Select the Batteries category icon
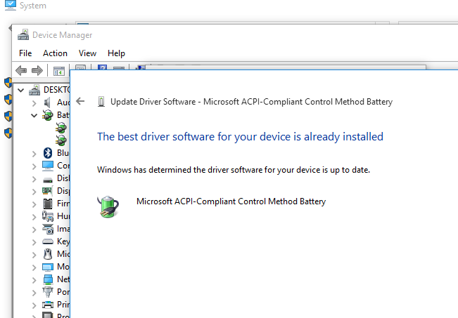Viewport: 458px width, 318px height. click(48, 115)
